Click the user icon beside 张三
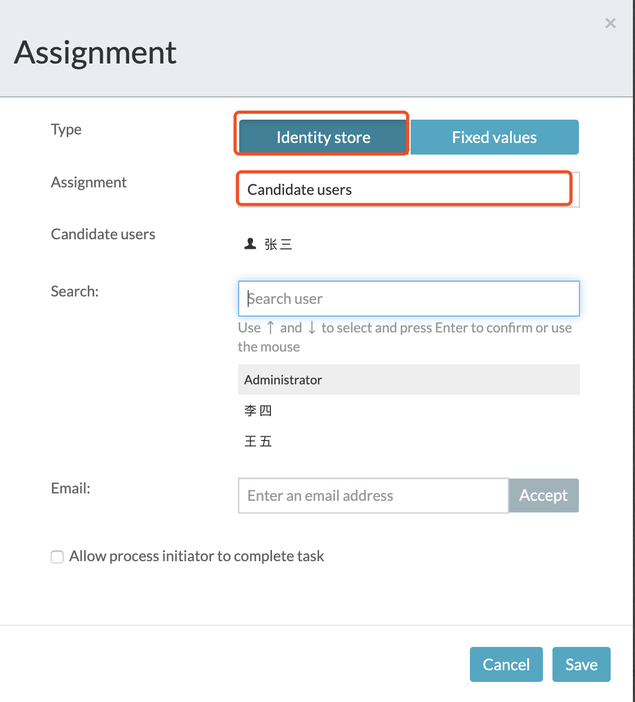Screen dimensions: 635x702 click(250, 244)
